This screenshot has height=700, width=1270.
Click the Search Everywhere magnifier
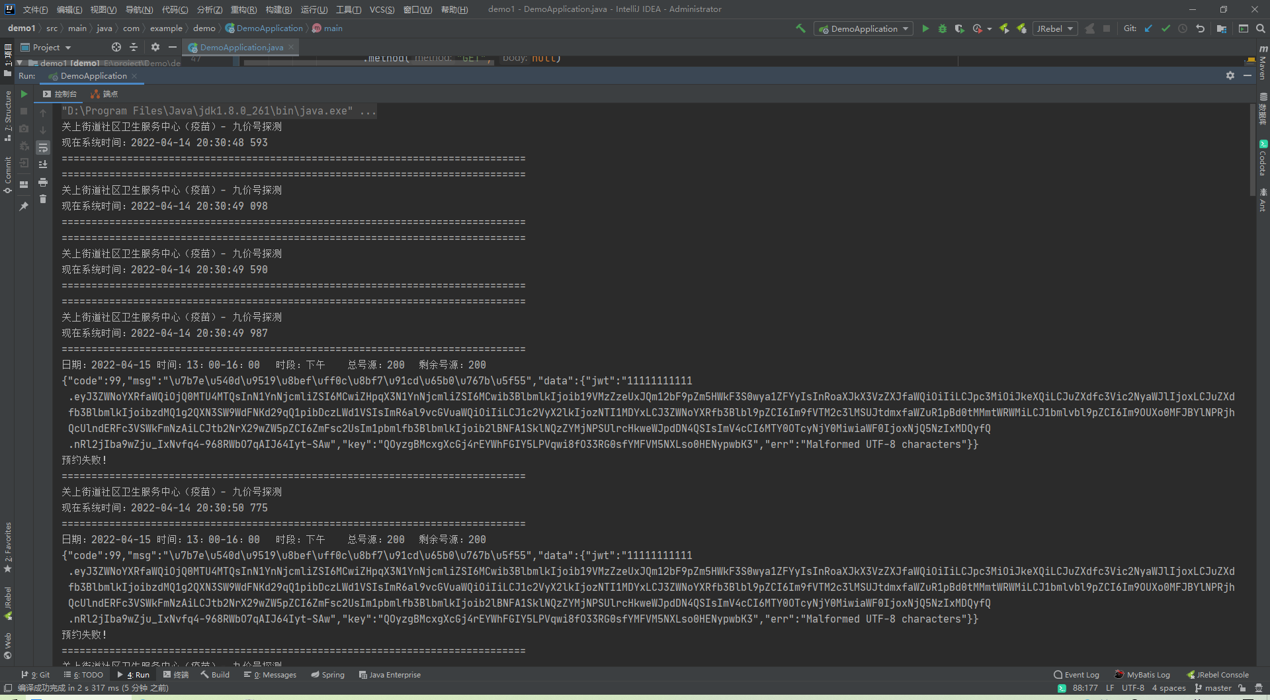(1261, 28)
